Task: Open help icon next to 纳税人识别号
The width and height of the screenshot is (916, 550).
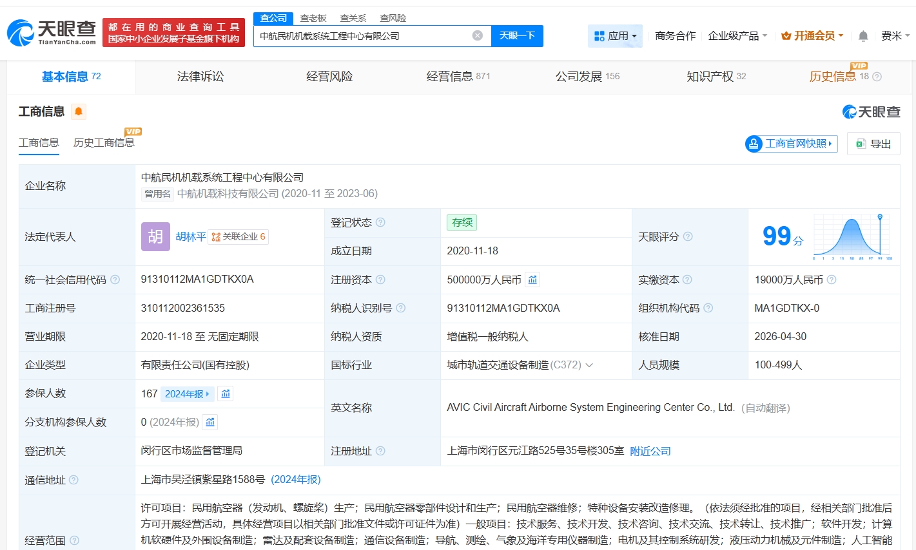Action: pos(400,308)
